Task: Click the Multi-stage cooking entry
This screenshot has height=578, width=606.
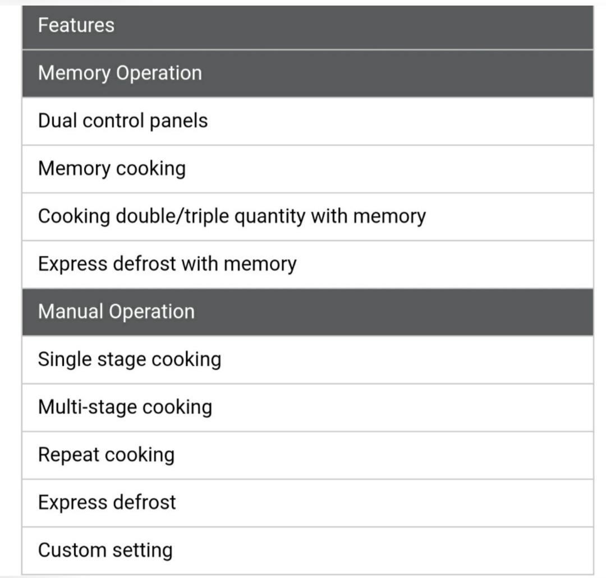Action: click(125, 407)
